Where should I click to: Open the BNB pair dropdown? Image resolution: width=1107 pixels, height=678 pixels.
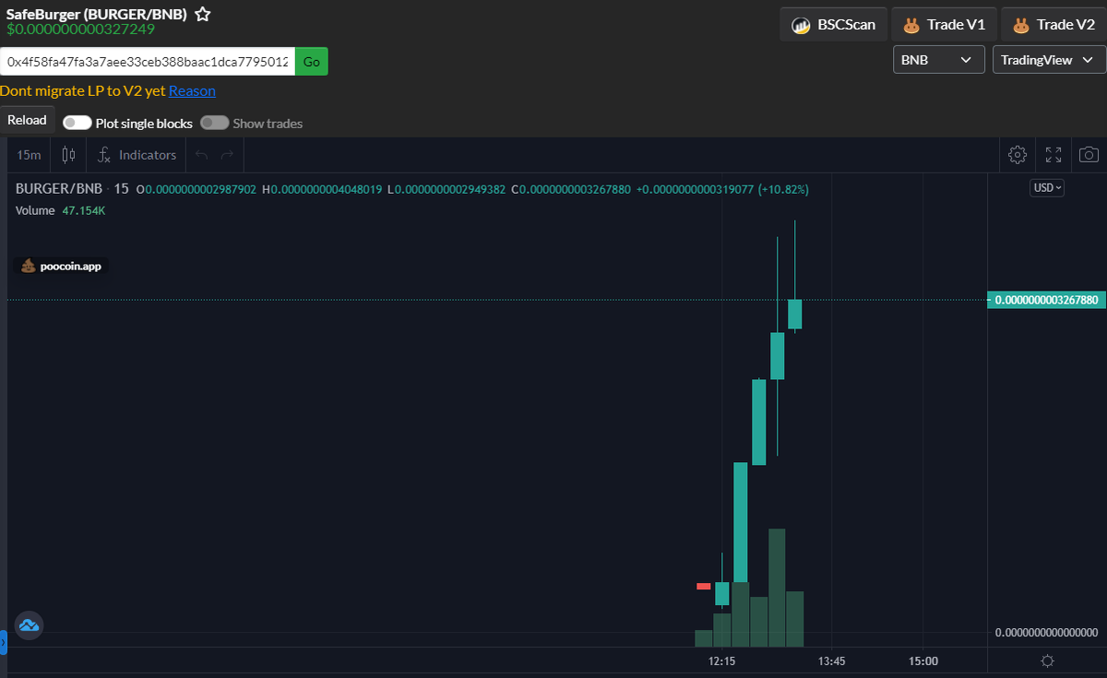[938, 60]
